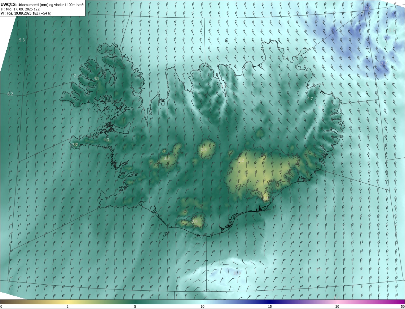Click the color scale tick label 0
Screen dimensions: 405x309
coord(1,306)
